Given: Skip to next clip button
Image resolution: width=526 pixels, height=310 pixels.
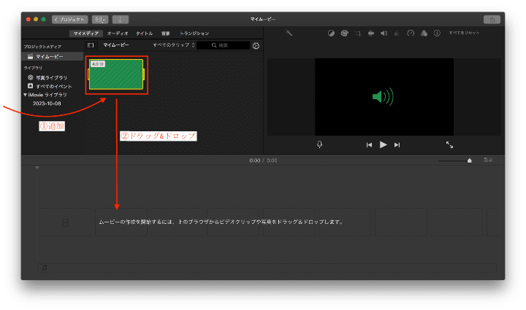Looking at the screenshot, I should [x=397, y=144].
